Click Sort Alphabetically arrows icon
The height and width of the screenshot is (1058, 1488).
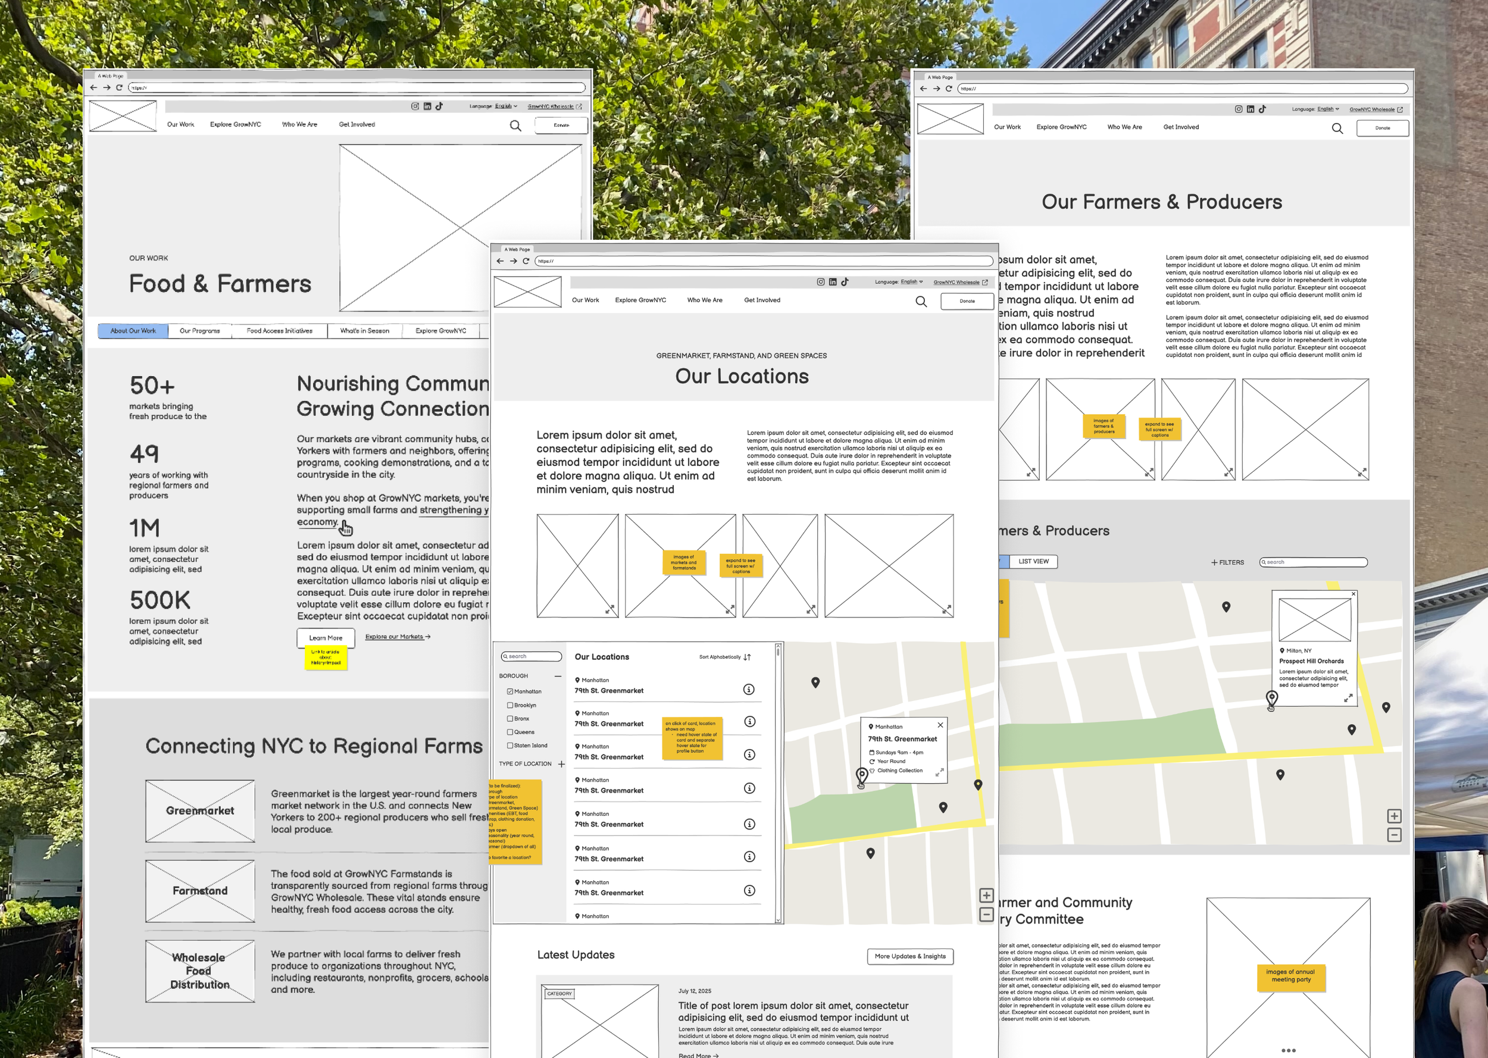click(747, 657)
